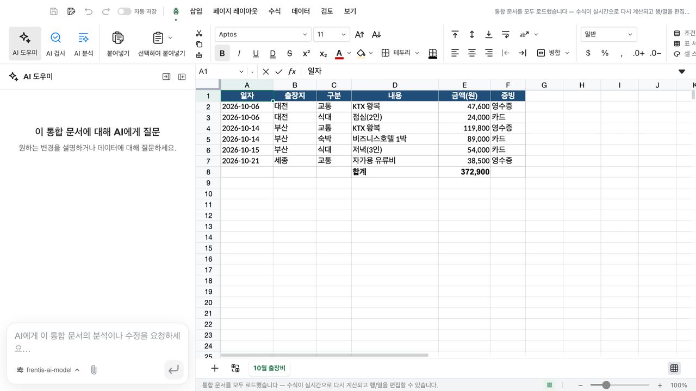Align cell content to top

(455, 34)
